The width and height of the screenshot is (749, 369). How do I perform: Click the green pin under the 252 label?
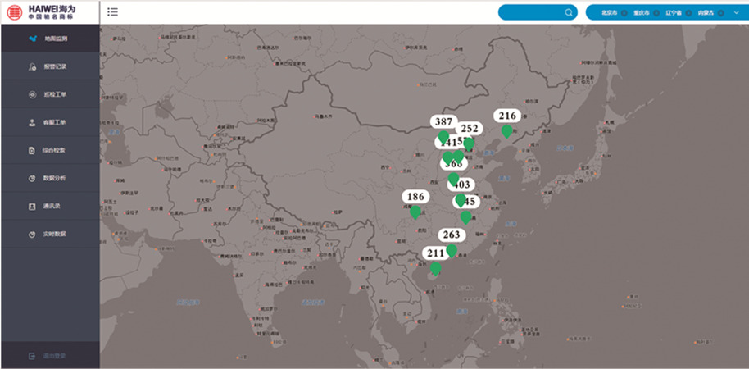tap(468, 143)
